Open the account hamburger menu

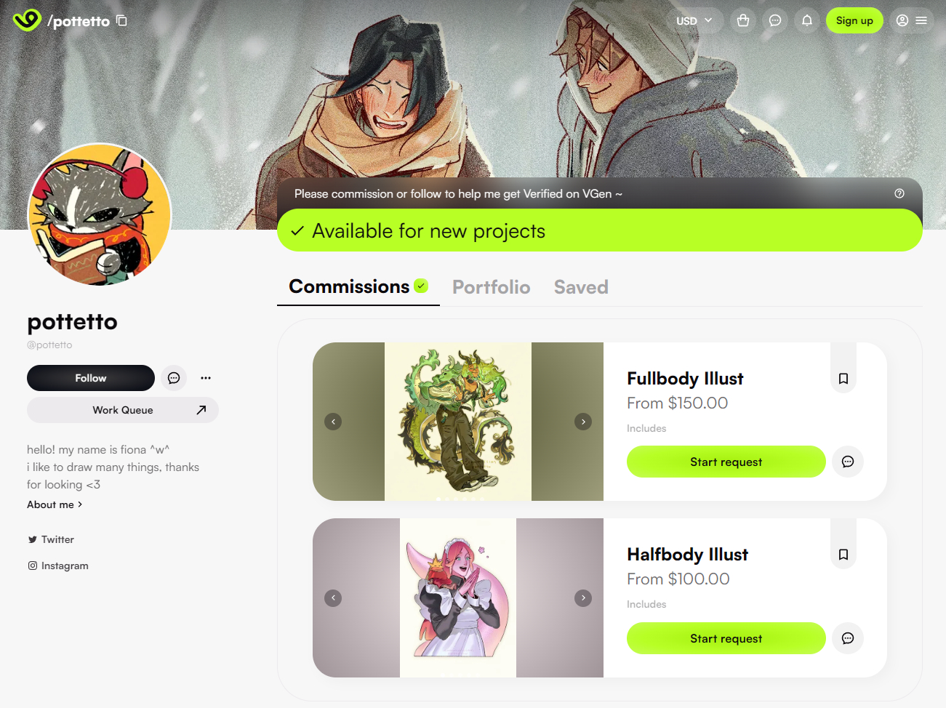[912, 20]
